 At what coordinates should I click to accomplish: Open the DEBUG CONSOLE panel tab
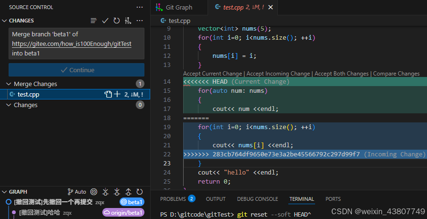tap(257, 199)
